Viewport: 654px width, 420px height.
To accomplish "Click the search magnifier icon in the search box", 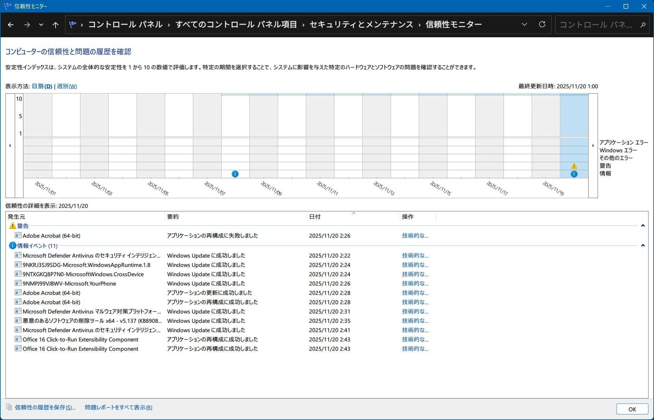I will pyautogui.click(x=643, y=25).
